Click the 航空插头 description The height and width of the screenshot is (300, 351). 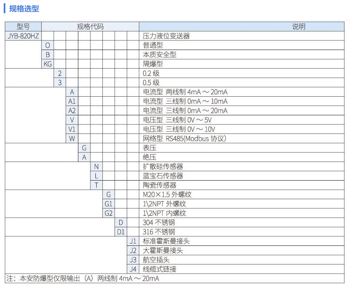click(156, 260)
